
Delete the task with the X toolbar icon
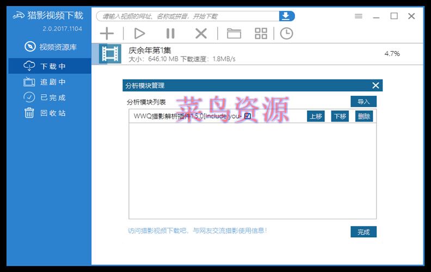[x=201, y=34]
